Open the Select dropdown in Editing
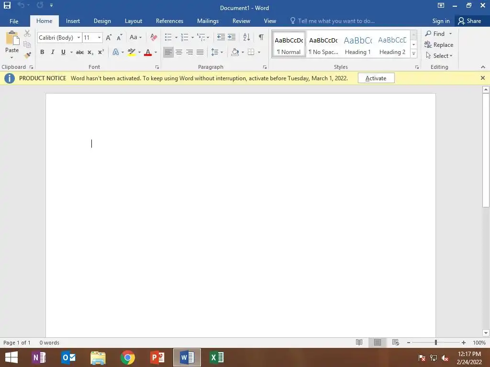The image size is (490, 367). (x=439, y=55)
